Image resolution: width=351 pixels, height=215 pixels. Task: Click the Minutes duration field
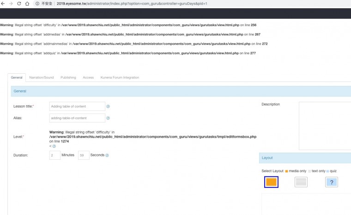(x=55, y=155)
